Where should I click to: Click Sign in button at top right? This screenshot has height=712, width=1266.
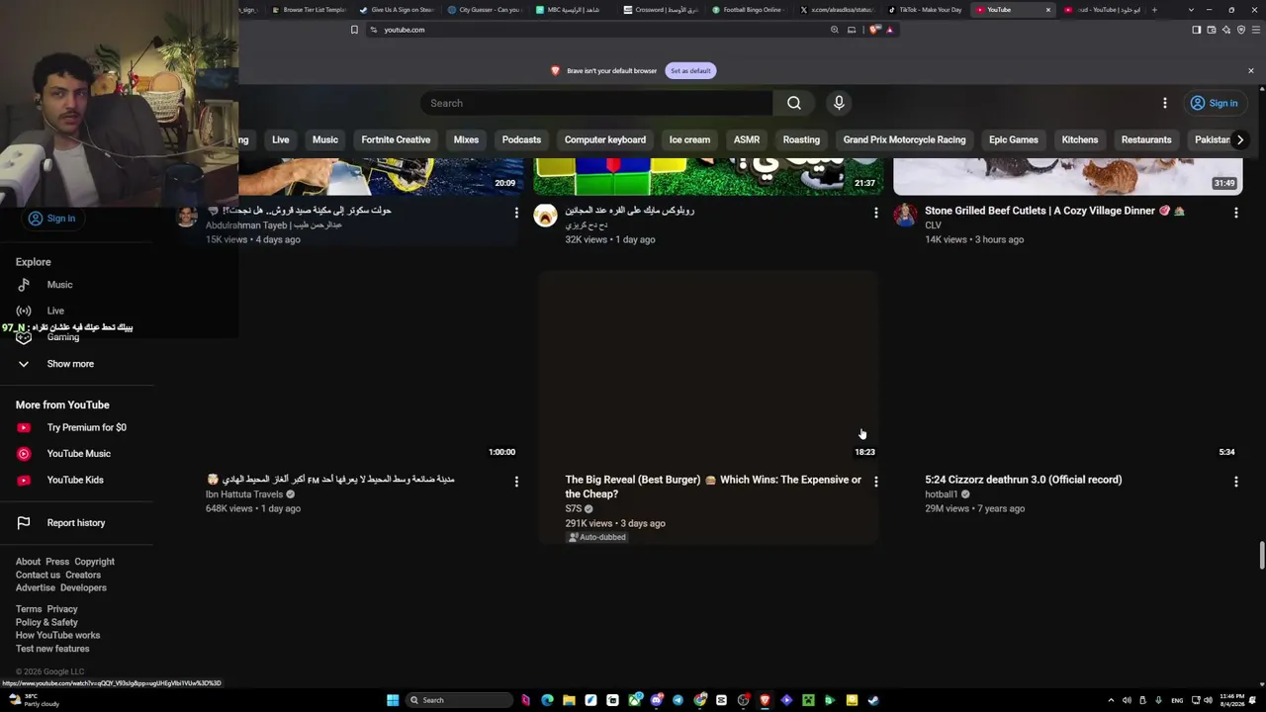click(1214, 103)
